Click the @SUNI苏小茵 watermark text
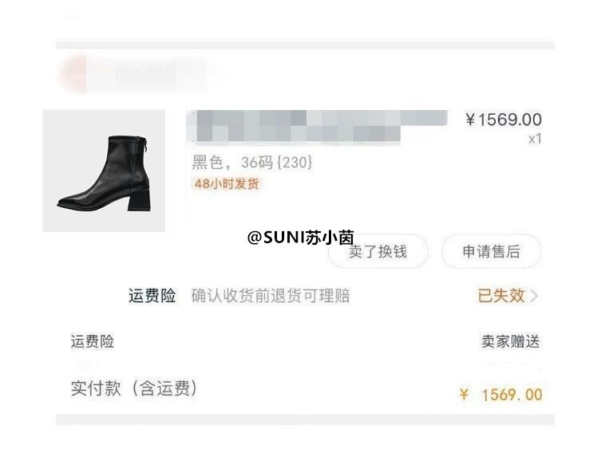The image size is (601, 476). click(300, 238)
